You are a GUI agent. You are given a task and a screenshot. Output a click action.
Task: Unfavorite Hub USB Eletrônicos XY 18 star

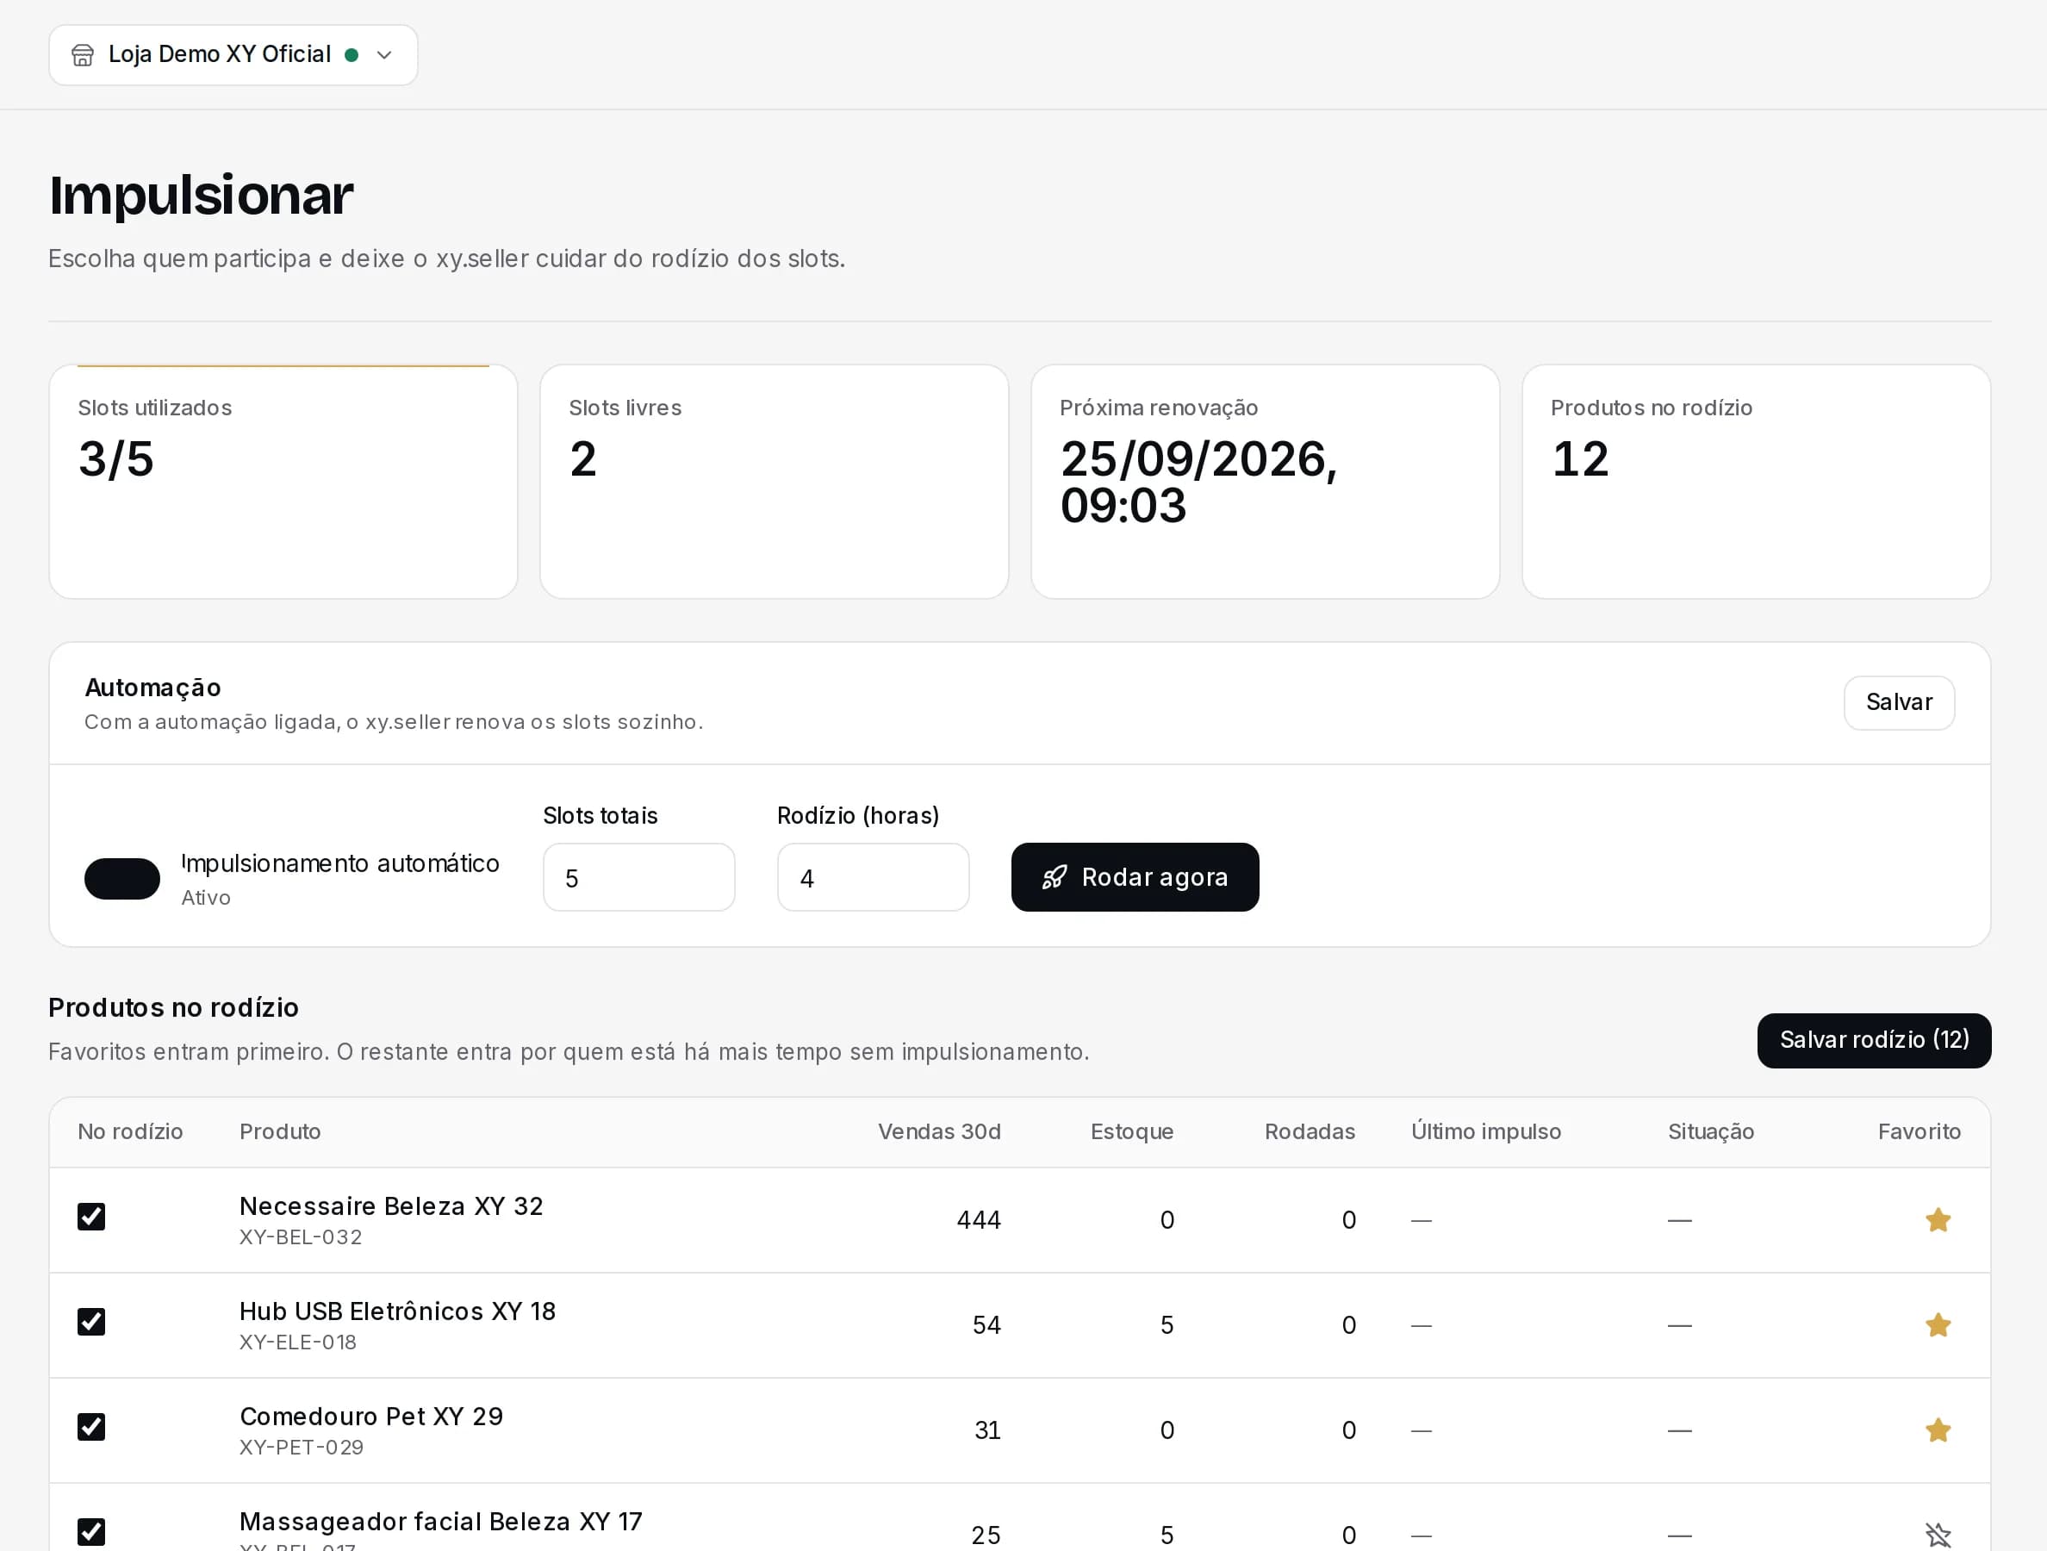(x=1938, y=1325)
